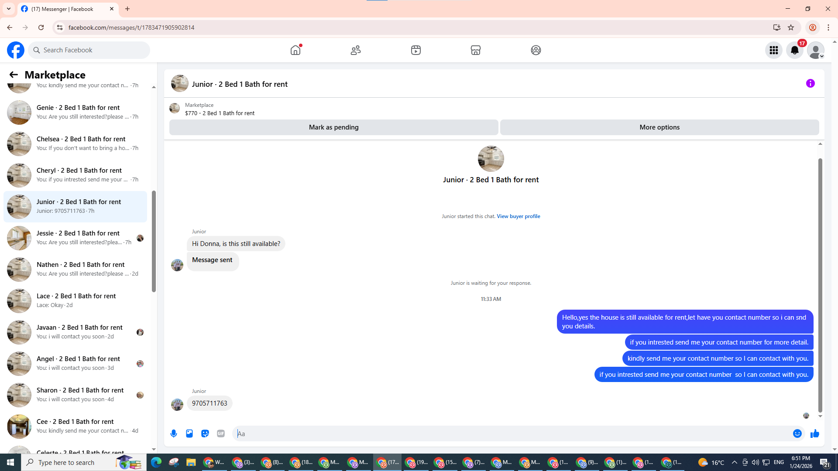Go to the Facebook Home tab

295,50
